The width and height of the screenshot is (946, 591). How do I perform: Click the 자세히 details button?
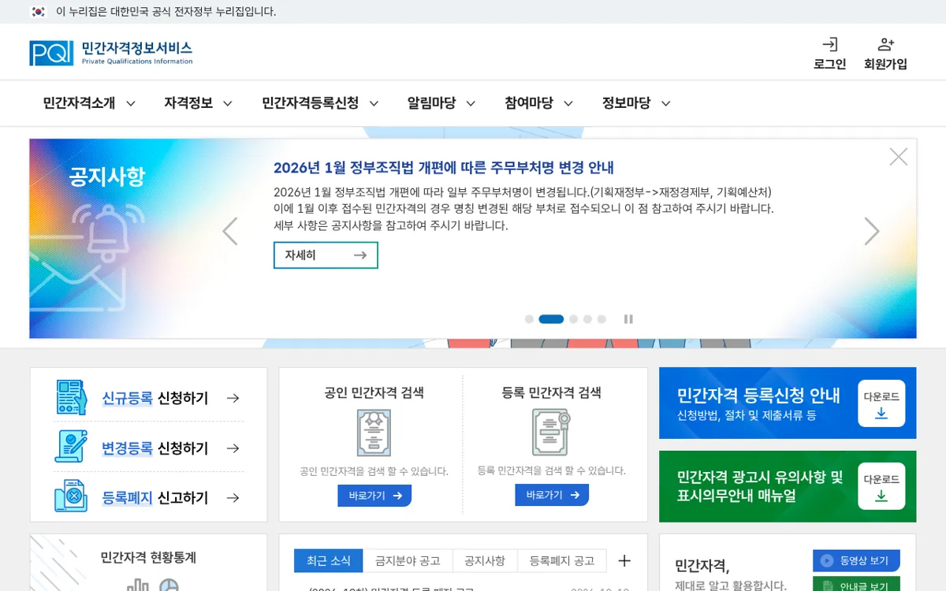point(326,255)
